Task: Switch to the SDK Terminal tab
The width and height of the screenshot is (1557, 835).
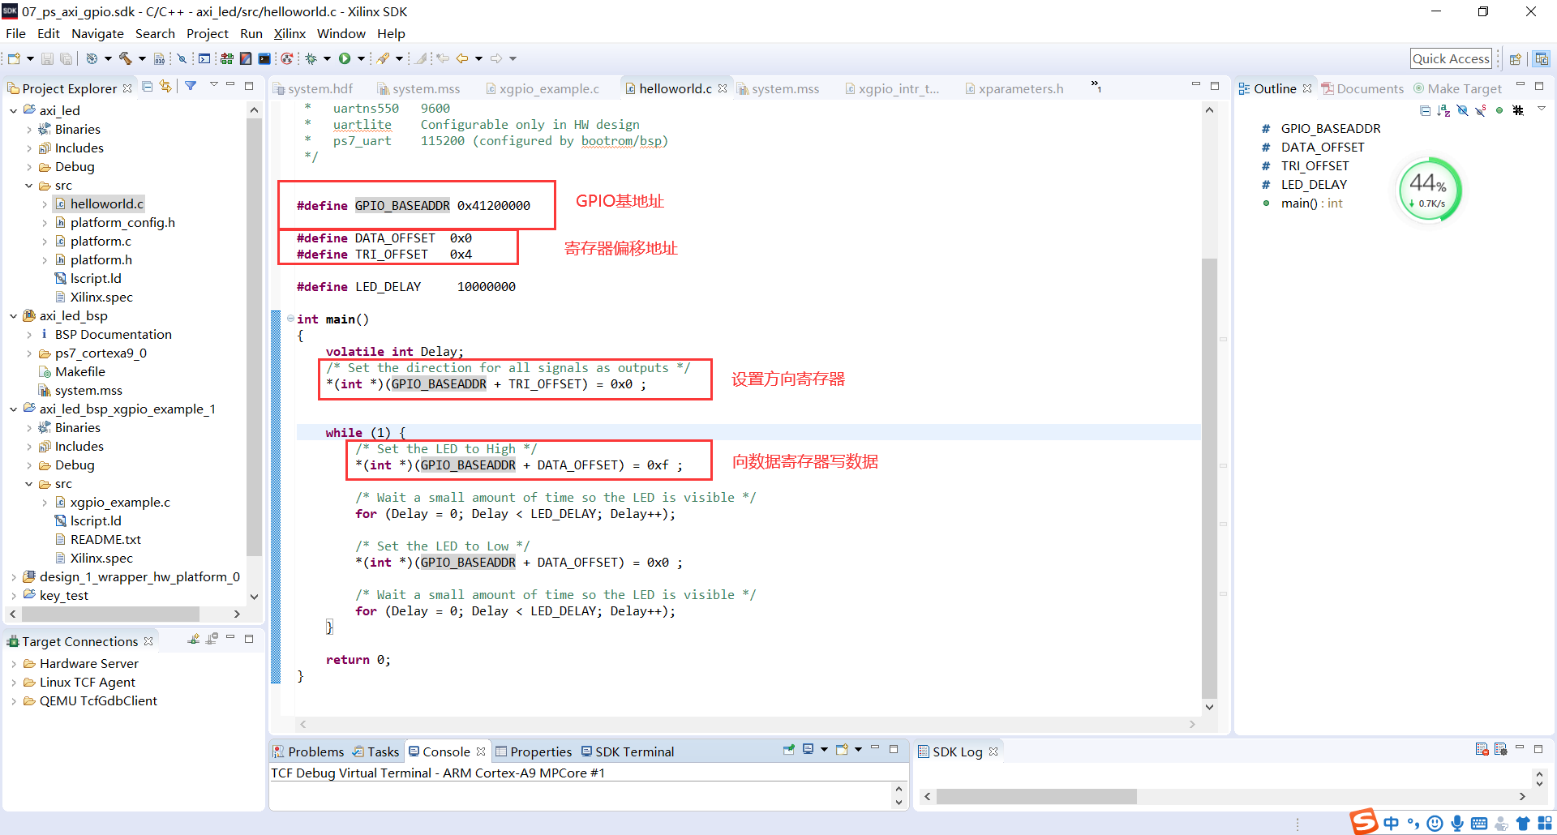Action: (627, 751)
